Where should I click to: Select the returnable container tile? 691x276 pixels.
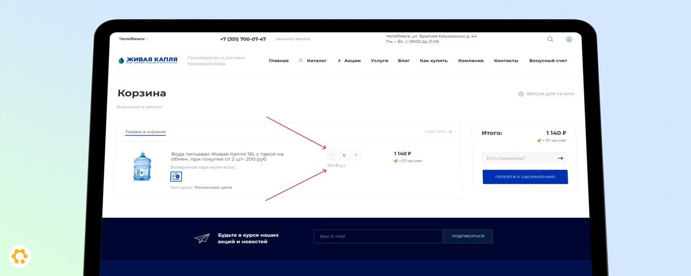176,177
